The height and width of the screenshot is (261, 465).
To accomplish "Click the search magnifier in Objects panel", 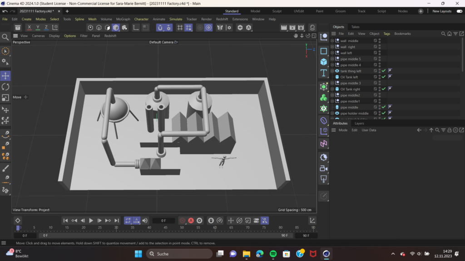I will [x=444, y=34].
